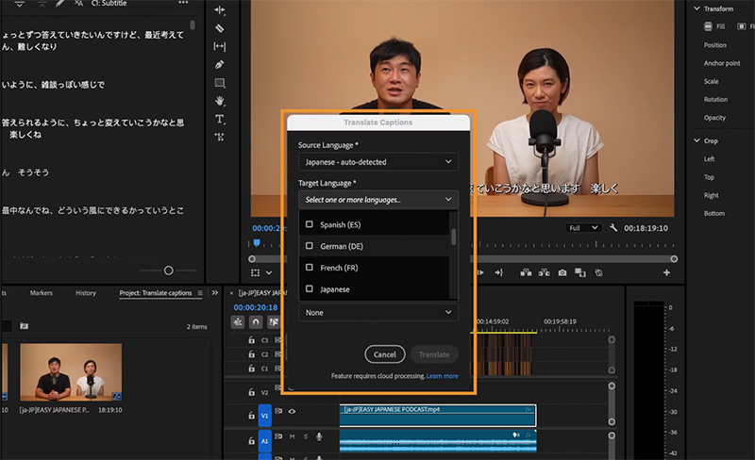Close the sequence tab with X
Image resolution: width=755 pixels, height=460 pixels.
231,292
